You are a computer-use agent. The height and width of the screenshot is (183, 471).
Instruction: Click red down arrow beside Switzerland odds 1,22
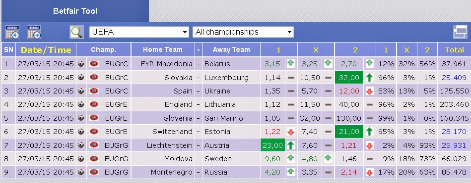291,132
